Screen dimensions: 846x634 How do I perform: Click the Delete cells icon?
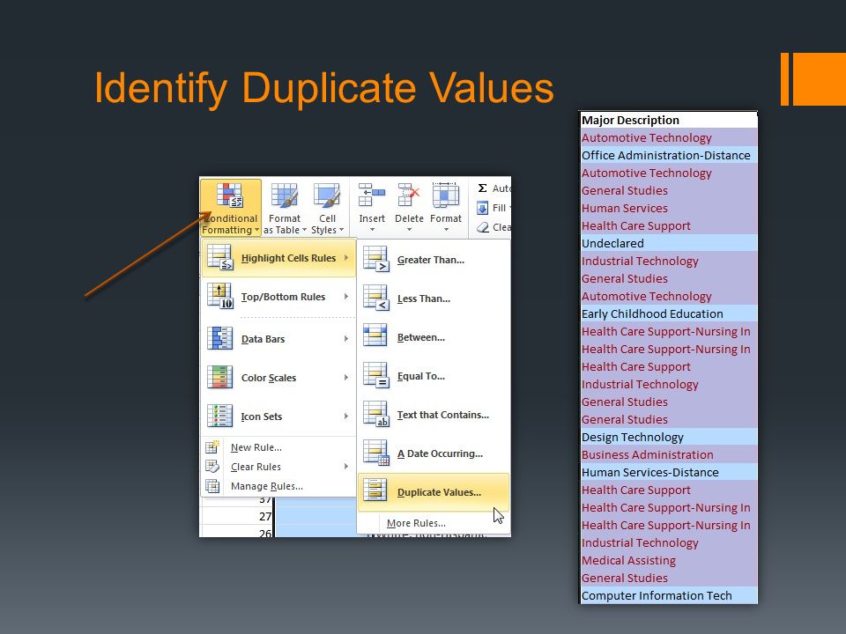coord(409,195)
